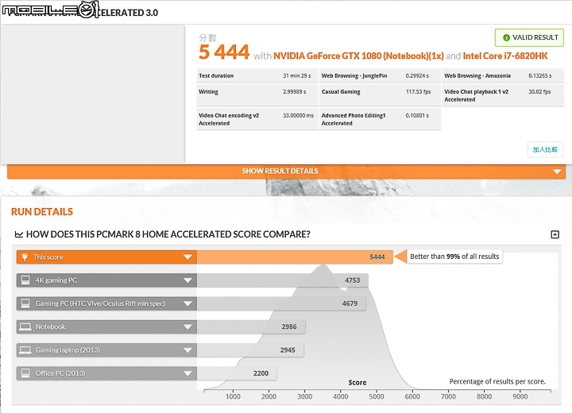This screenshot has height=413, width=572.
Task: Click the Intel Core i7-6820HK link
Action: click(505, 56)
